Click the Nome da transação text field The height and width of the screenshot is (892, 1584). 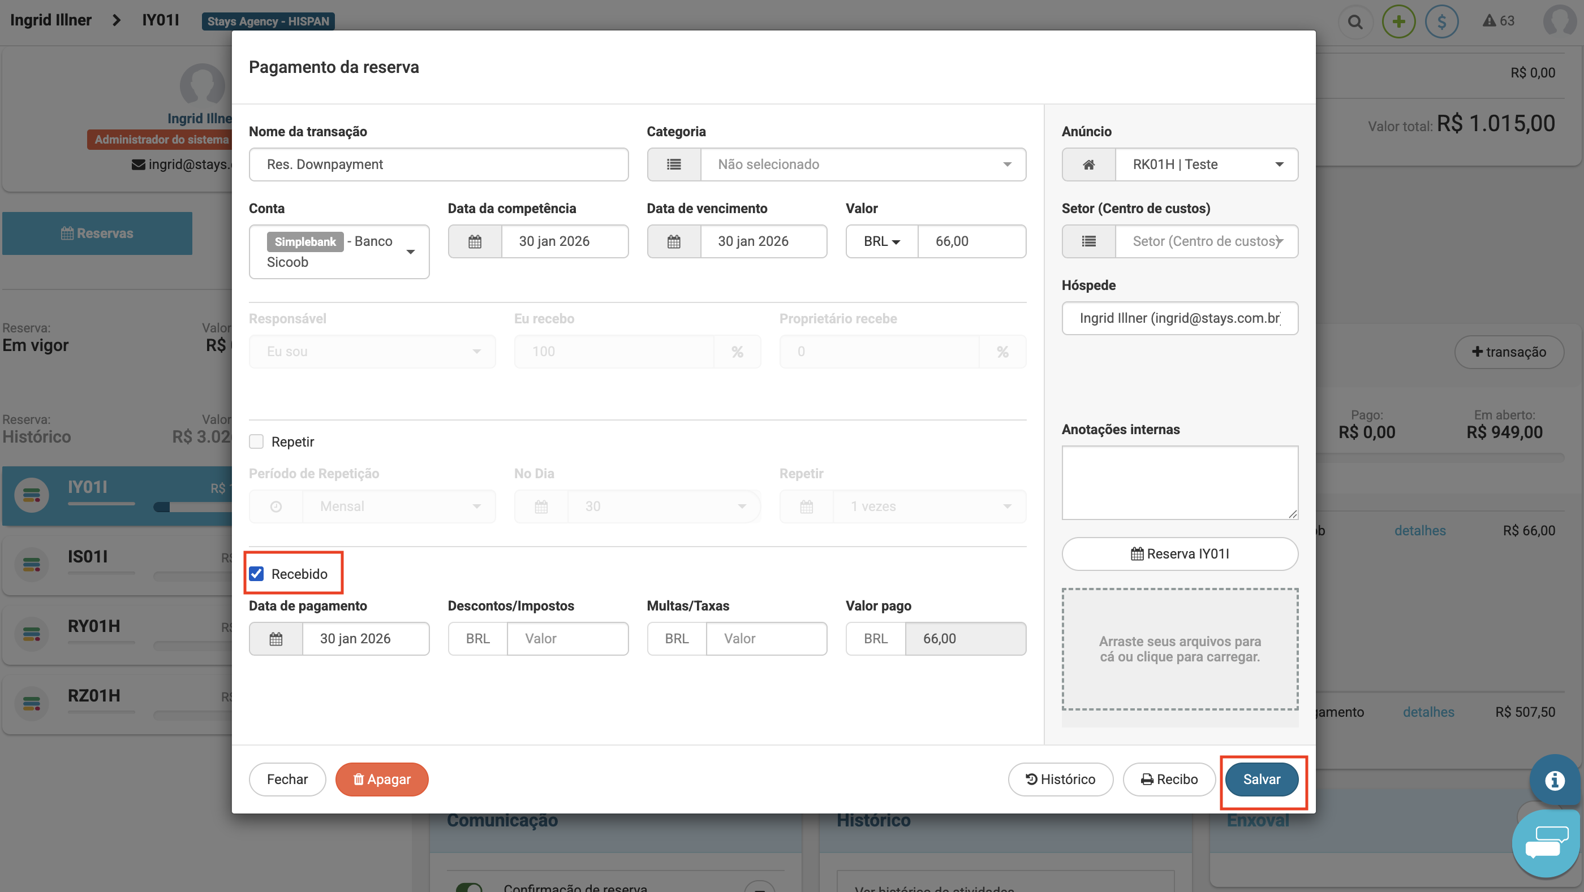(438, 164)
